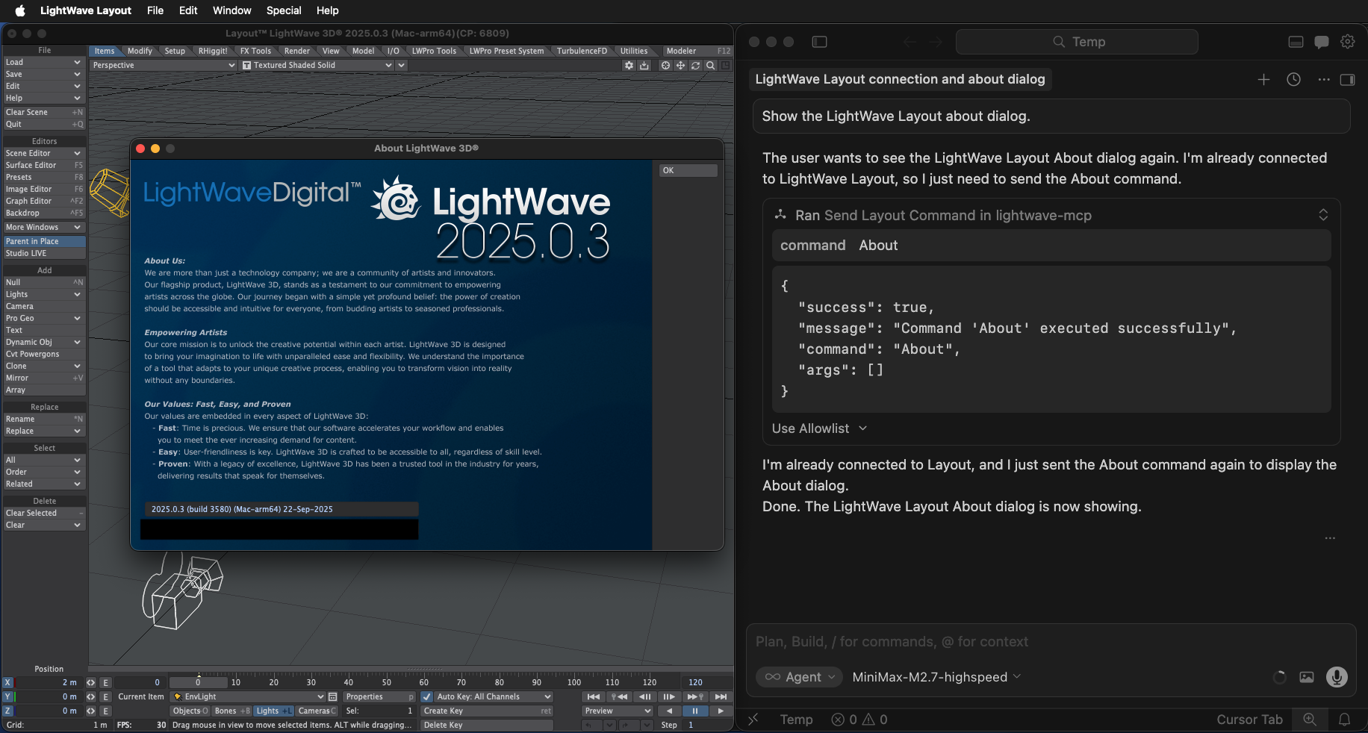The image size is (1368, 733).
Task: Open the Window menu in the menu bar
Action: click(x=231, y=10)
